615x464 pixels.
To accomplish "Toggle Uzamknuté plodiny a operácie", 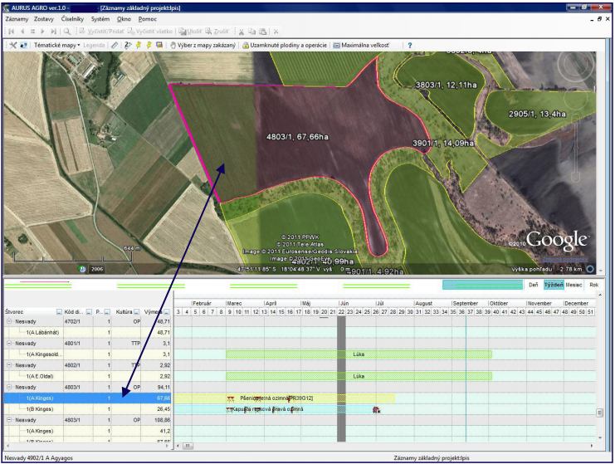I will pyautogui.click(x=285, y=45).
